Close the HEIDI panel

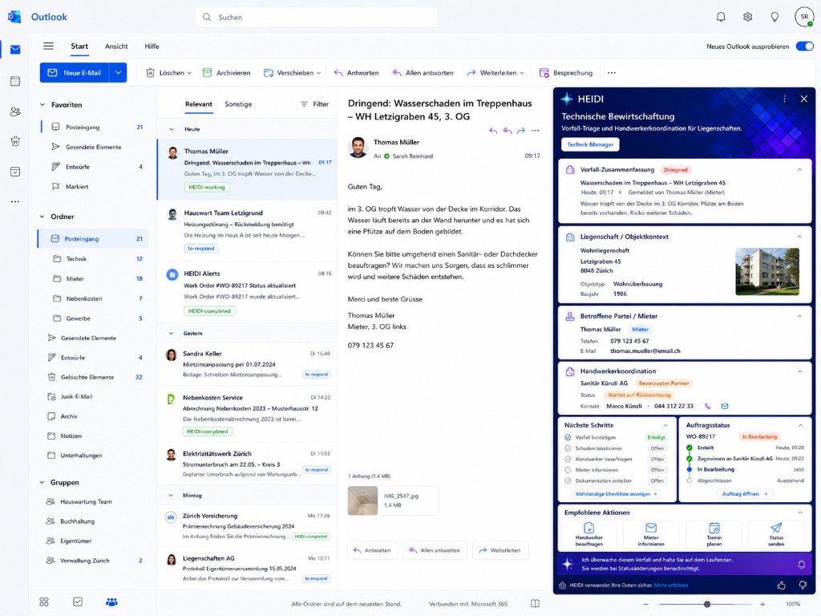click(803, 99)
